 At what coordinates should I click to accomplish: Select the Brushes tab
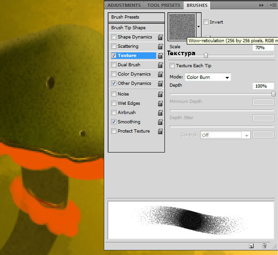(x=197, y=5)
